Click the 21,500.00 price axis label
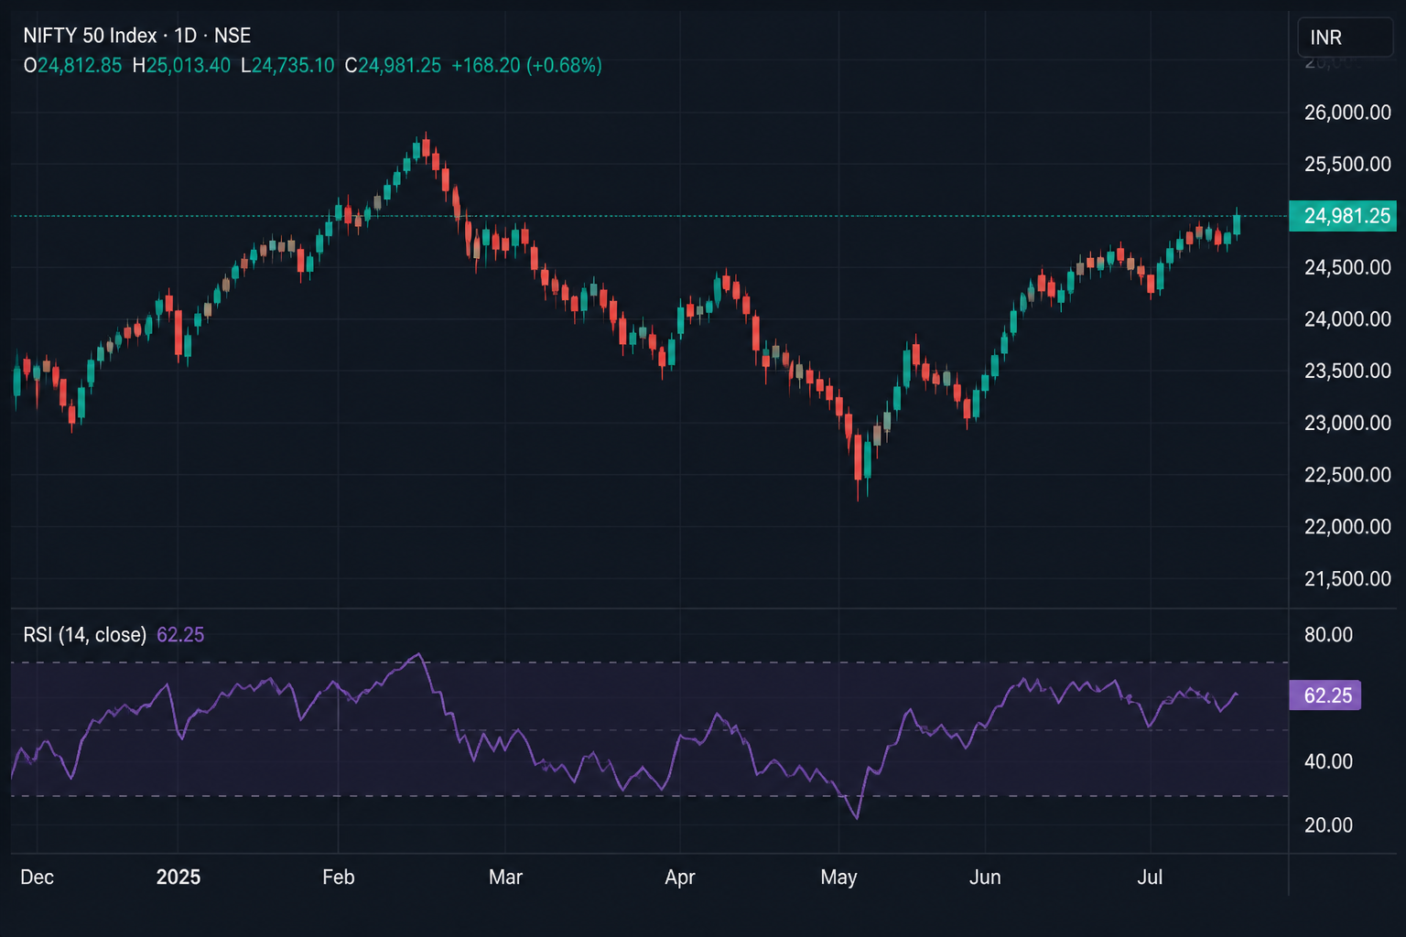This screenshot has height=937, width=1406. [1347, 579]
